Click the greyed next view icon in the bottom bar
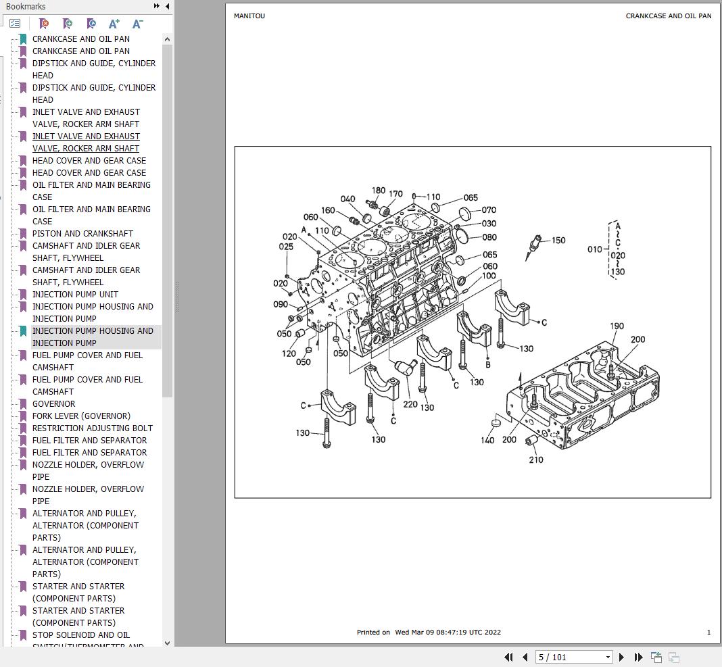This screenshot has width=722, height=667. click(x=674, y=657)
